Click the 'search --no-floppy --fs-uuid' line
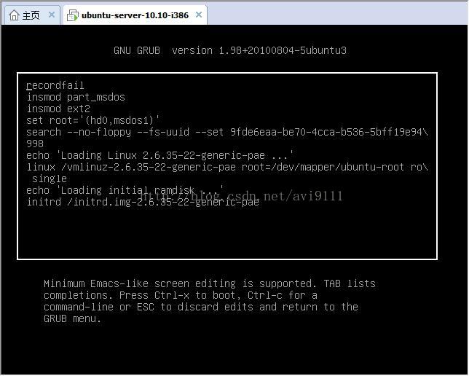 tap(227, 132)
